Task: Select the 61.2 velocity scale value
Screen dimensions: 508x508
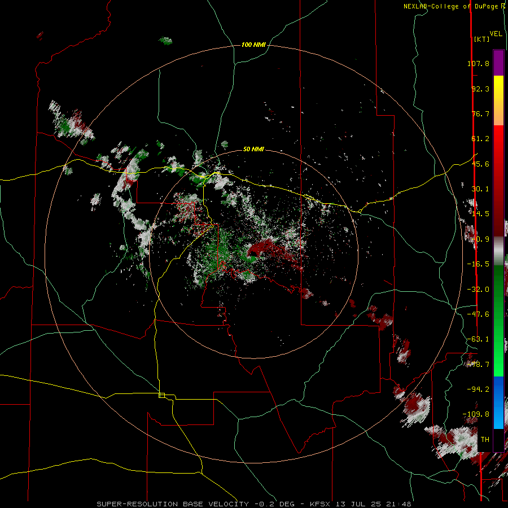Action: click(480, 139)
